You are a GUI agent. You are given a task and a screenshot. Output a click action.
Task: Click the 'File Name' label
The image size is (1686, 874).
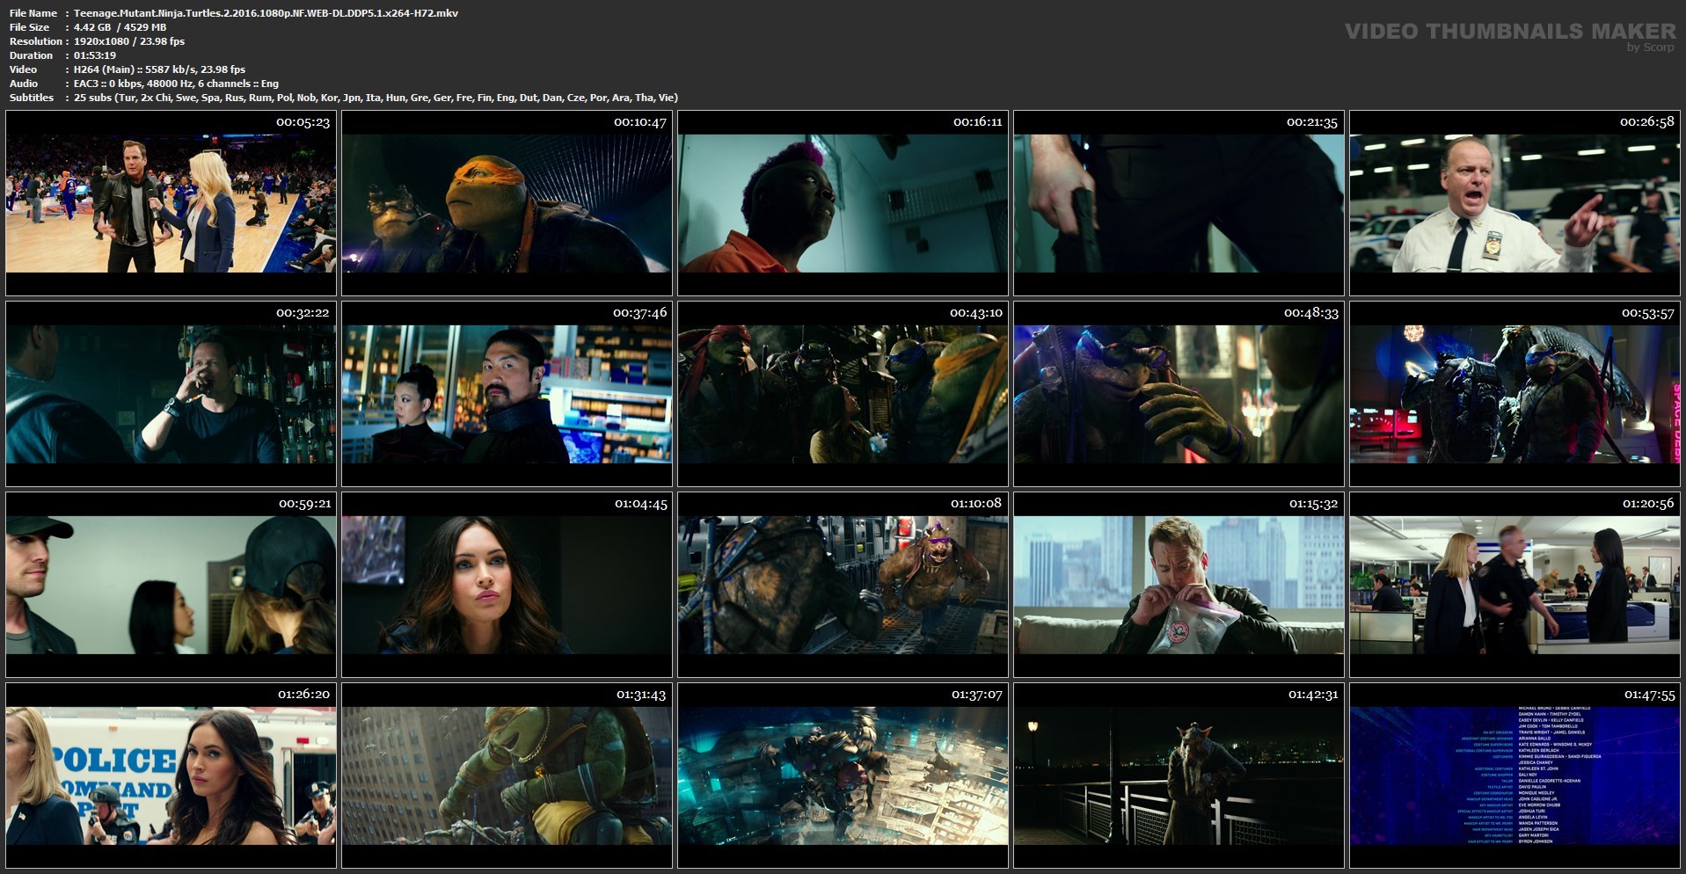[x=33, y=13]
